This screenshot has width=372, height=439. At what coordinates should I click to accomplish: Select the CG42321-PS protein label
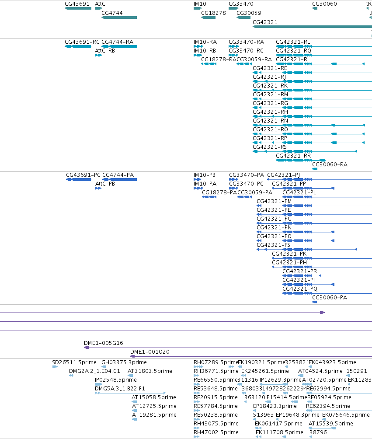pos(274,245)
